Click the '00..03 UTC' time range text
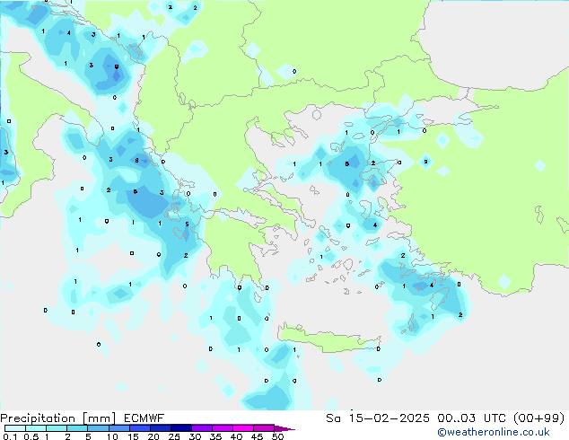Screen dimensions: 569x440 pos(473,418)
